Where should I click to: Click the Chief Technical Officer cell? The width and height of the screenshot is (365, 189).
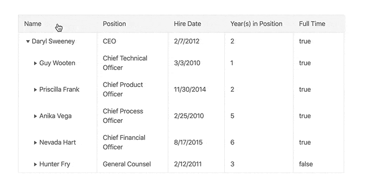coord(132,63)
